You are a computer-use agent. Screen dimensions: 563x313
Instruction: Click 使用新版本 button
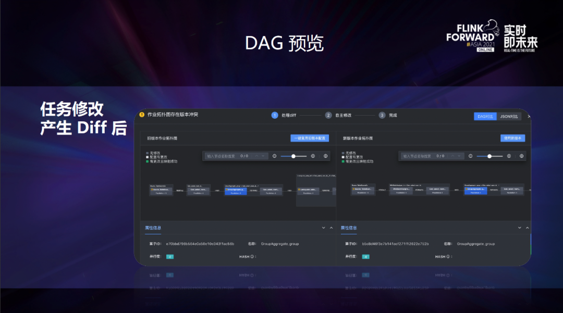click(513, 138)
